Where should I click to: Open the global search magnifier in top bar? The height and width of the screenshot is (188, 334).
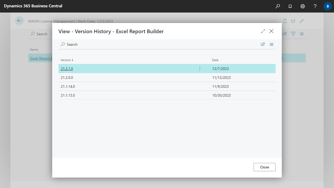click(x=278, y=6)
